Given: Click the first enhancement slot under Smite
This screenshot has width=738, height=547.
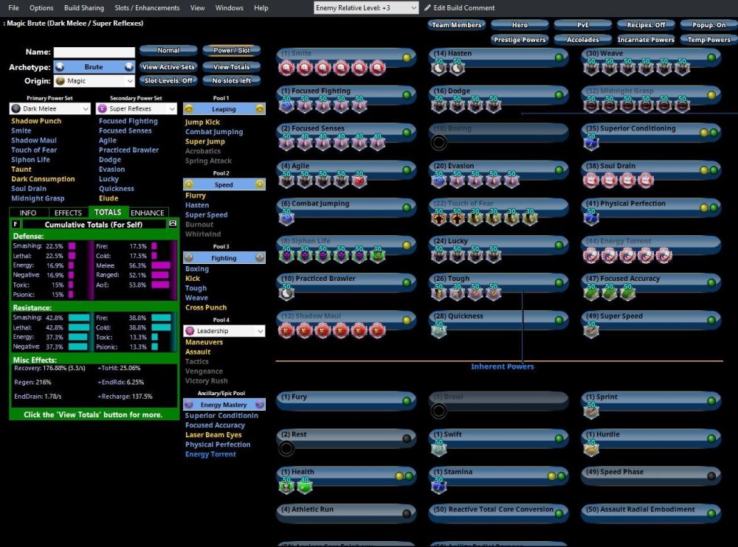Looking at the screenshot, I should 287,69.
